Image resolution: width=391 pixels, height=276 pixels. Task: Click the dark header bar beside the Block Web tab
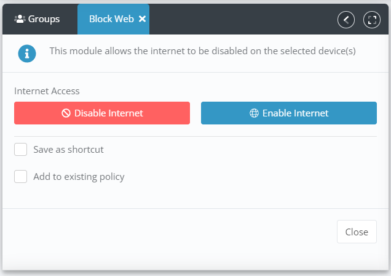tap(242, 19)
